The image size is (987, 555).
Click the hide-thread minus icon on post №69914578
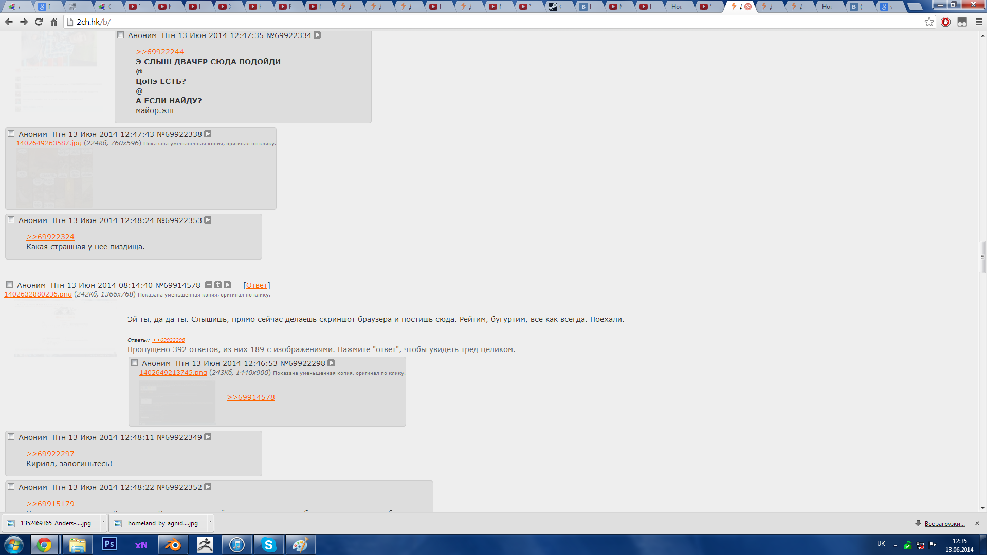(x=208, y=285)
